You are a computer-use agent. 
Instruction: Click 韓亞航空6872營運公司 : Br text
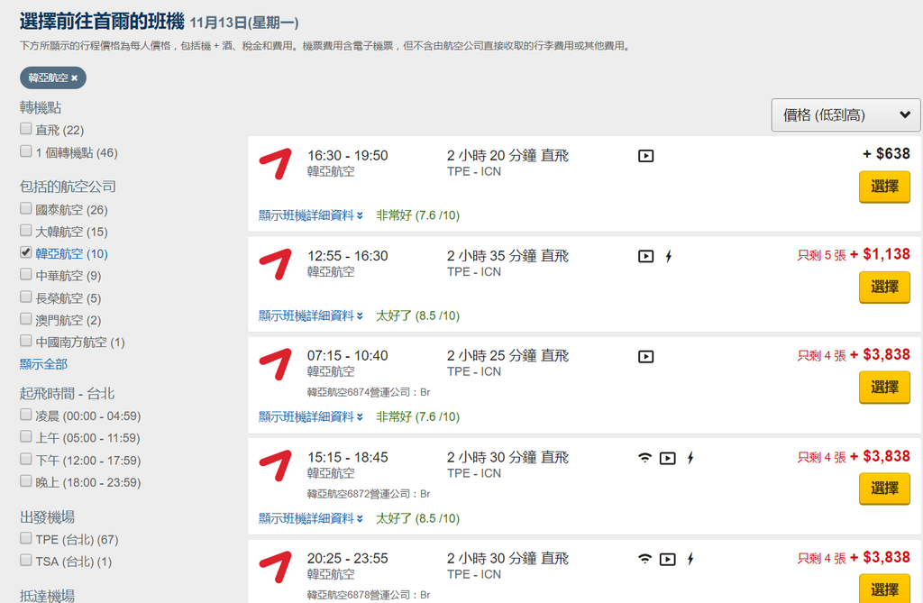[369, 494]
